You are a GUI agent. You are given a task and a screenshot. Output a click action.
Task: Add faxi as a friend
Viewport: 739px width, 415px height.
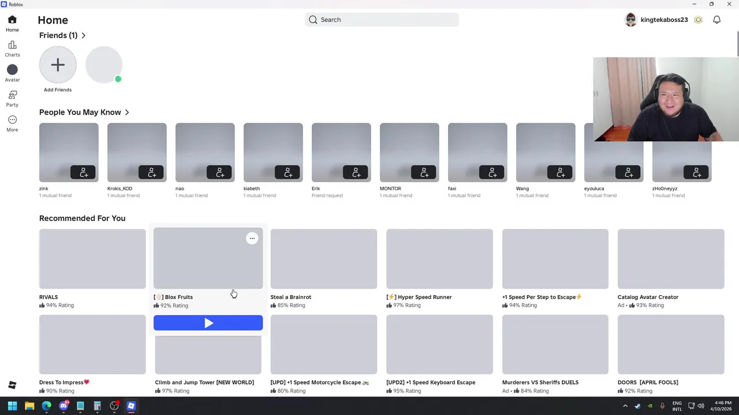coord(492,172)
